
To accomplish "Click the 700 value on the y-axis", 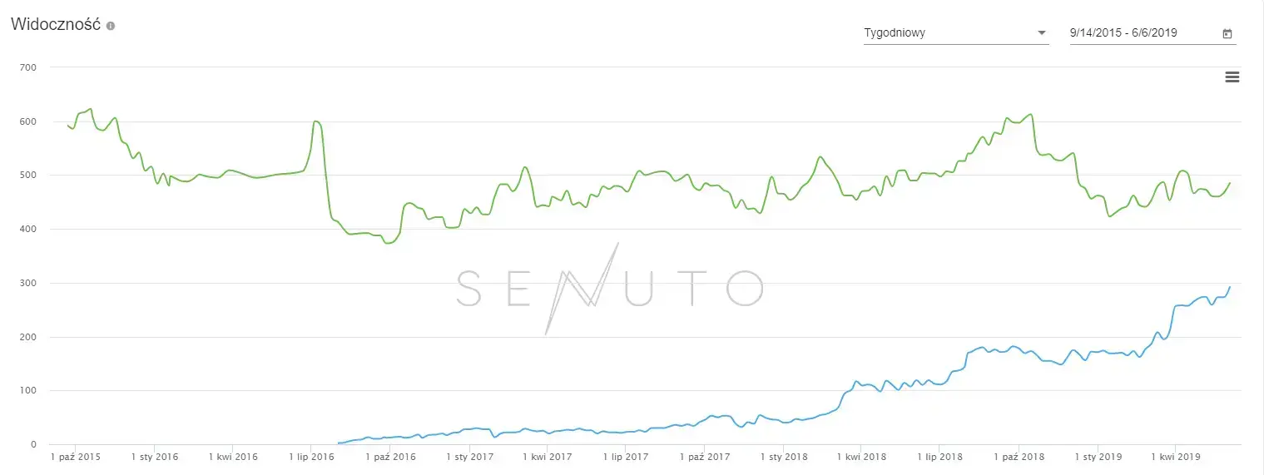I will tap(29, 67).
